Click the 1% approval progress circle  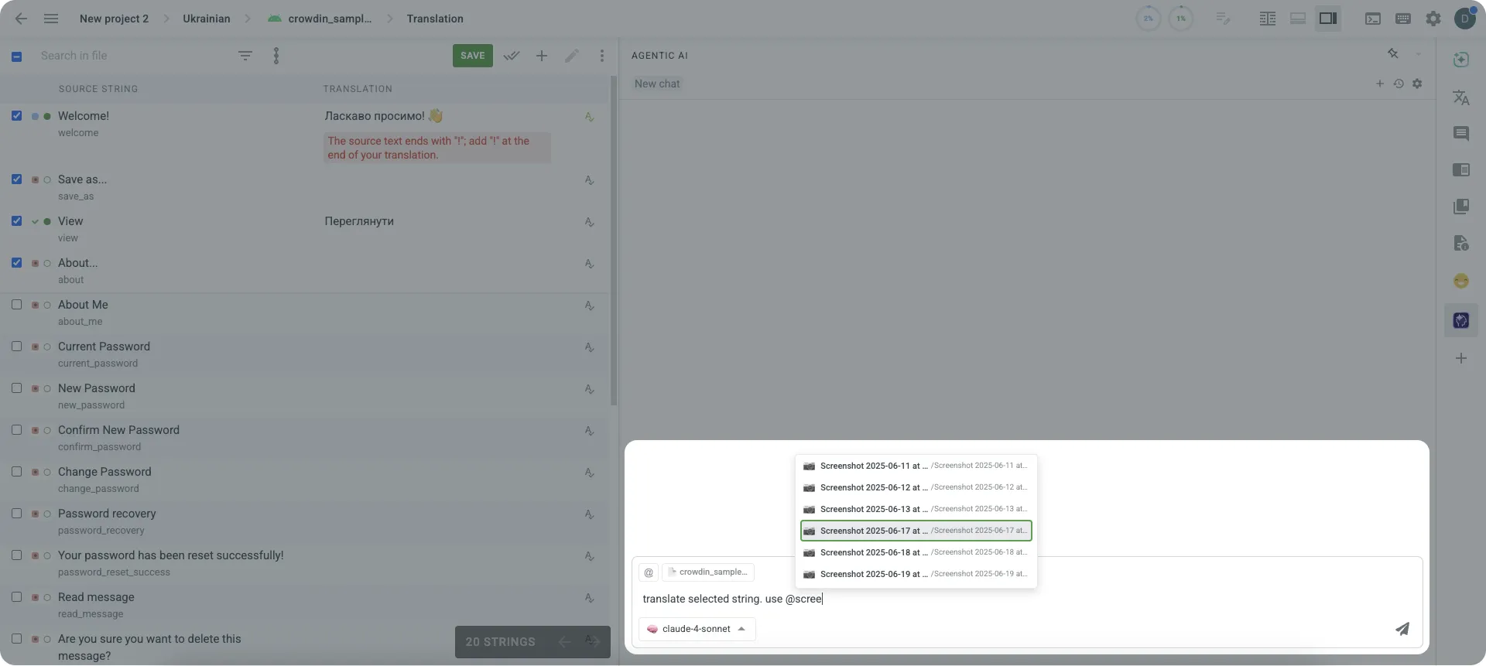coord(1180,19)
